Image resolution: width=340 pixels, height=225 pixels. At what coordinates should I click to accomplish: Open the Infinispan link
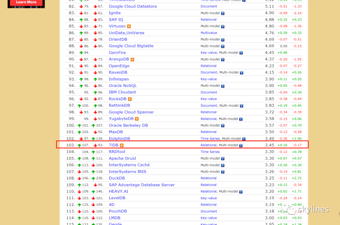coord(119,79)
